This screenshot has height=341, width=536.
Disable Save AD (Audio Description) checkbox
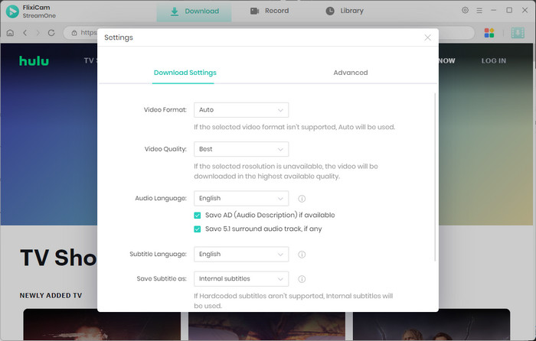pyautogui.click(x=198, y=216)
